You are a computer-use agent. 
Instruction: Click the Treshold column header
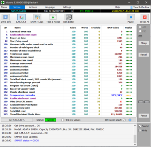[96, 28]
